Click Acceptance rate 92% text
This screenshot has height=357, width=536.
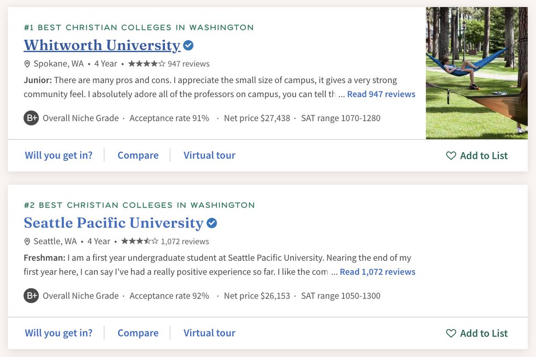(169, 296)
